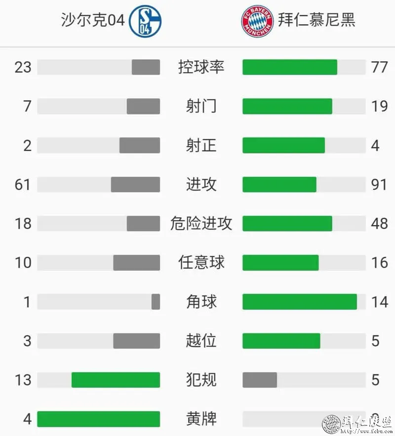This screenshot has height=436, width=395.
Task: Click Schalke's gray possession bar
Action: point(146,67)
